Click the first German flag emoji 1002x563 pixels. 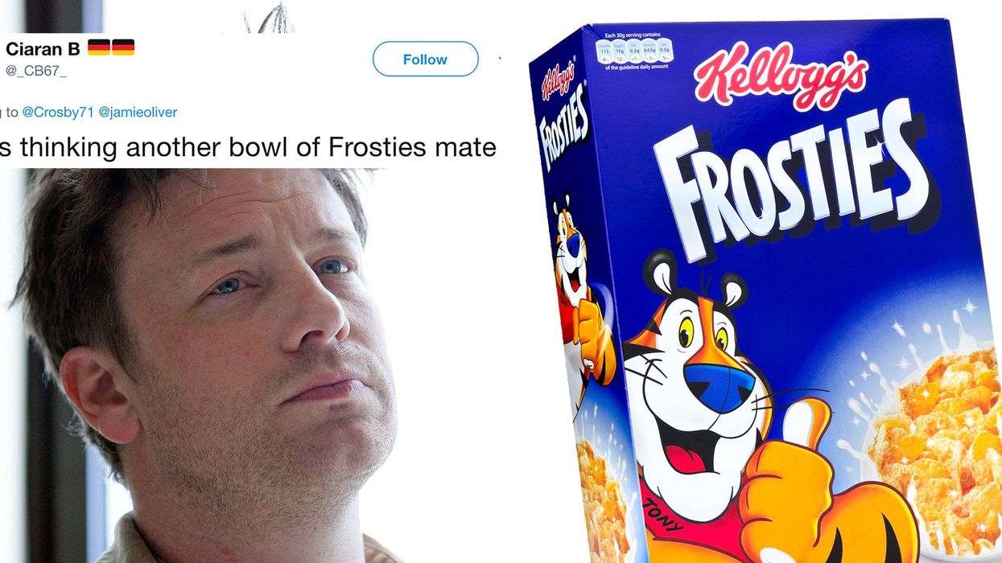point(98,47)
